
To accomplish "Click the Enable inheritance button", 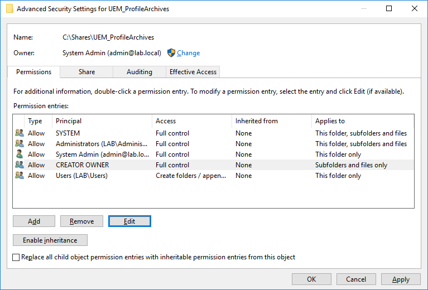I will 50,240.
